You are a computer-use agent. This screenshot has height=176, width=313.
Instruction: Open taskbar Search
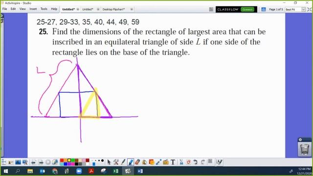pos(18,171)
